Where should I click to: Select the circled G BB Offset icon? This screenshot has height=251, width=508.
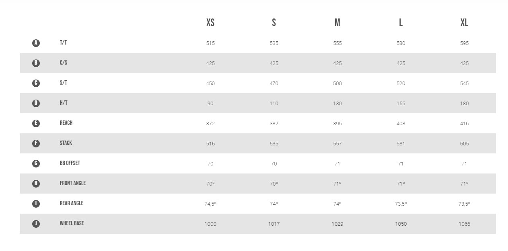point(36,163)
